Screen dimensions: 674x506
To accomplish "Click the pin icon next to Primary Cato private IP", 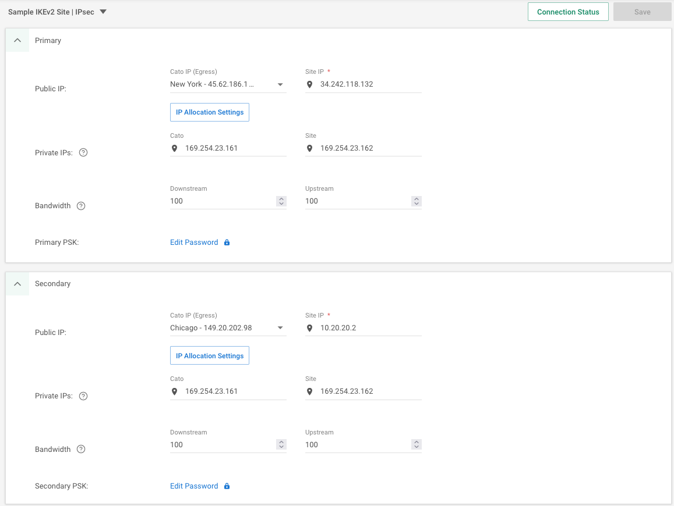I will click(x=174, y=148).
